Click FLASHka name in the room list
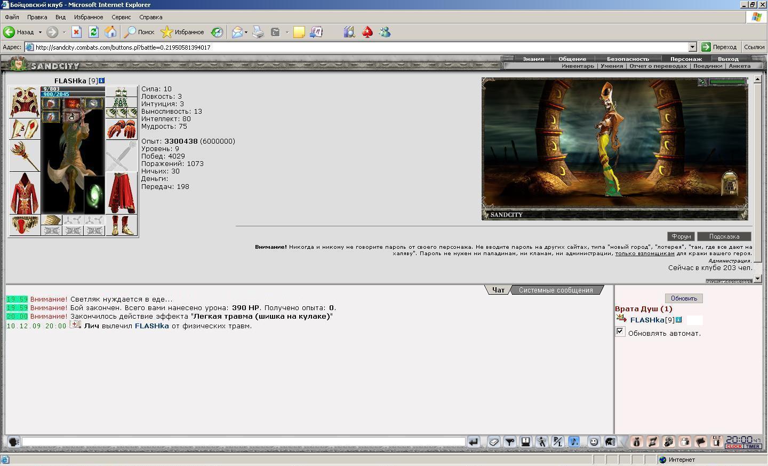Screen dimensions: 768x466 pos(647,320)
